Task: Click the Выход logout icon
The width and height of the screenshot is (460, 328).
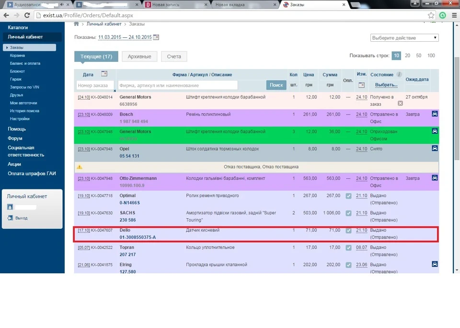Action: coord(10,218)
